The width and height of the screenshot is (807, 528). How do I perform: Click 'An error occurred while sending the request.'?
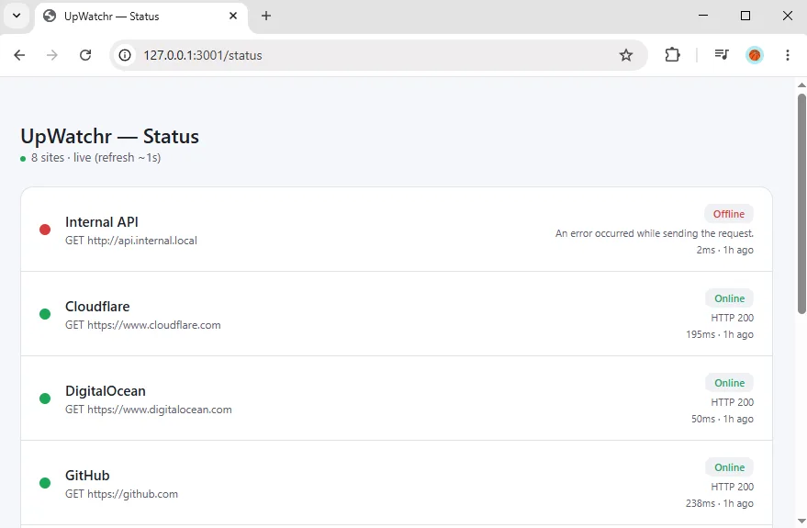(x=655, y=233)
